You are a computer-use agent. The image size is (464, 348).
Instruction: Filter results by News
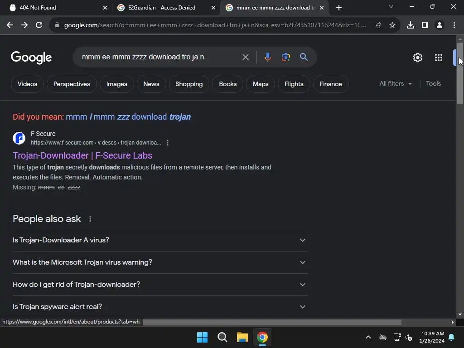click(151, 84)
